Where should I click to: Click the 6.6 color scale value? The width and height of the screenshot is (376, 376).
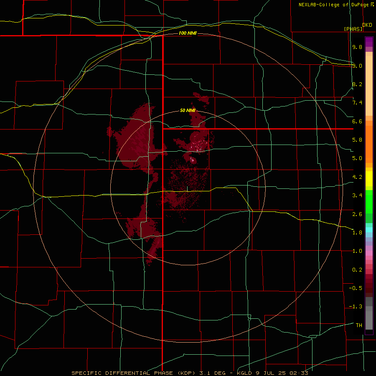click(357, 121)
